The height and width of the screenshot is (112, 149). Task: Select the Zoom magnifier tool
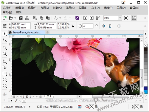click(5, 54)
